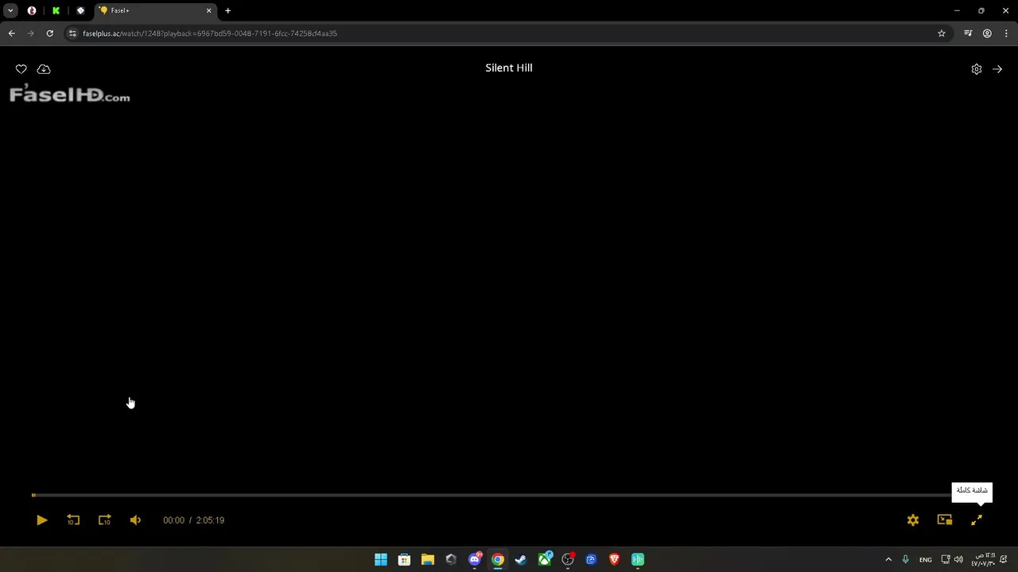Click the video progress bar

coord(509,495)
